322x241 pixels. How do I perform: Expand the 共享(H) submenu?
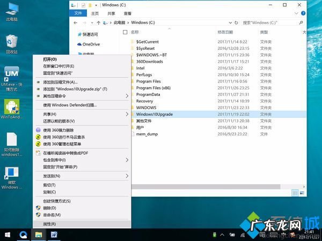(x=127, y=114)
